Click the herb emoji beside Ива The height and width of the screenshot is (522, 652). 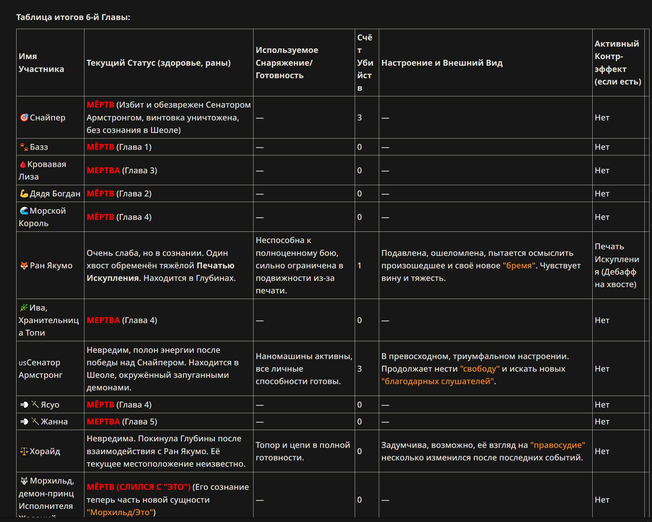(24, 307)
